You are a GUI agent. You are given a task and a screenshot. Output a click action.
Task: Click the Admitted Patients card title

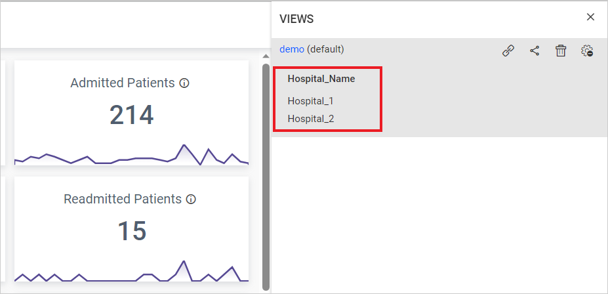pos(123,83)
